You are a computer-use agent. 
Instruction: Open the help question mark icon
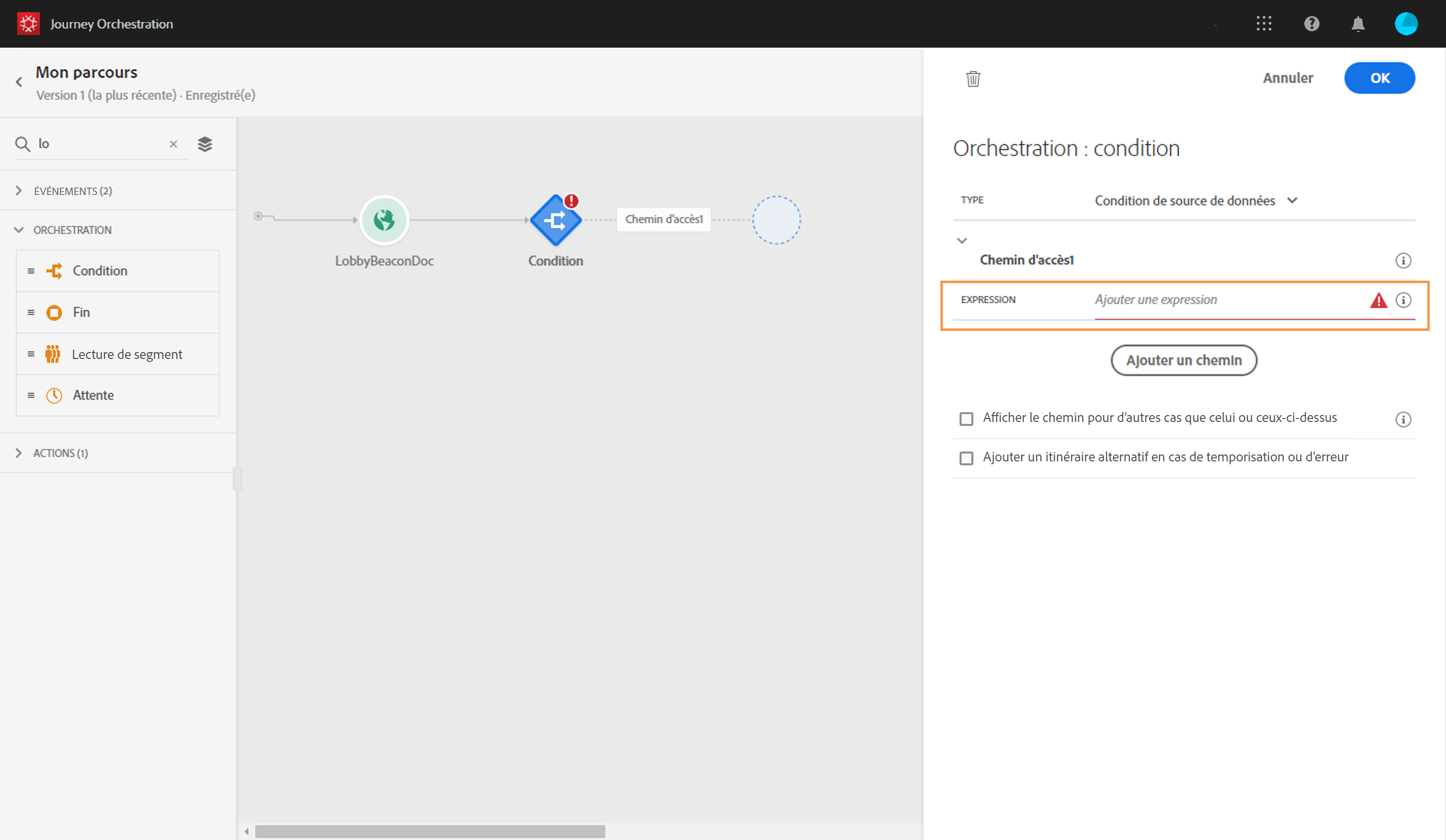click(x=1311, y=24)
